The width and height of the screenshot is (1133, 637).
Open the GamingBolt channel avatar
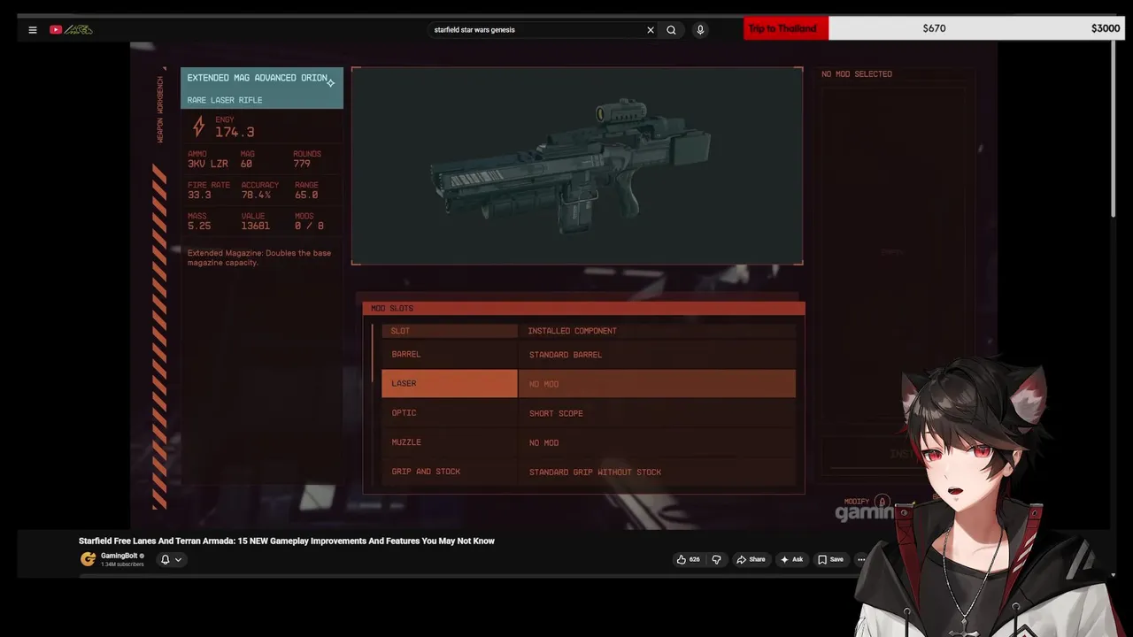pos(88,559)
